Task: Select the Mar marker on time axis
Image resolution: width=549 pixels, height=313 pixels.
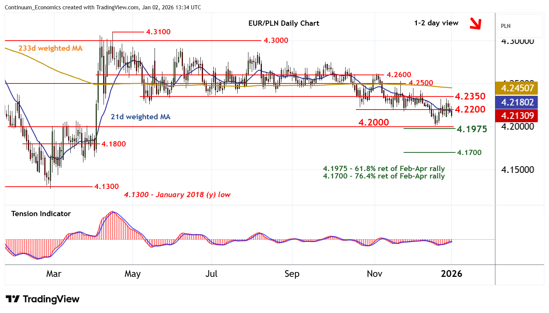Action: [x=54, y=274]
